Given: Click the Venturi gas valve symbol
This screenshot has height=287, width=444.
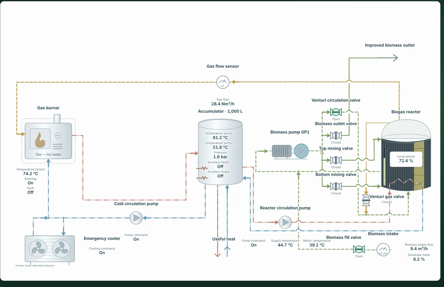Looking at the screenshot, I should click(x=366, y=200).
